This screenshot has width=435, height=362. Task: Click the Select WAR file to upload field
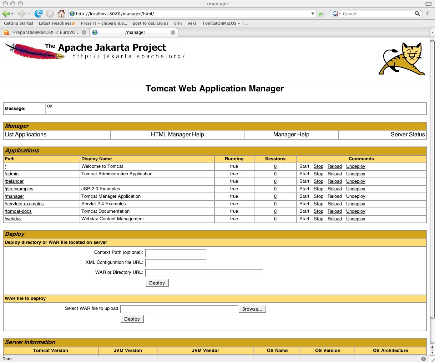coord(179,309)
